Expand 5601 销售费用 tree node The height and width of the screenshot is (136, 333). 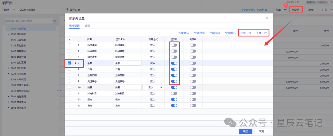[x=8, y=96]
